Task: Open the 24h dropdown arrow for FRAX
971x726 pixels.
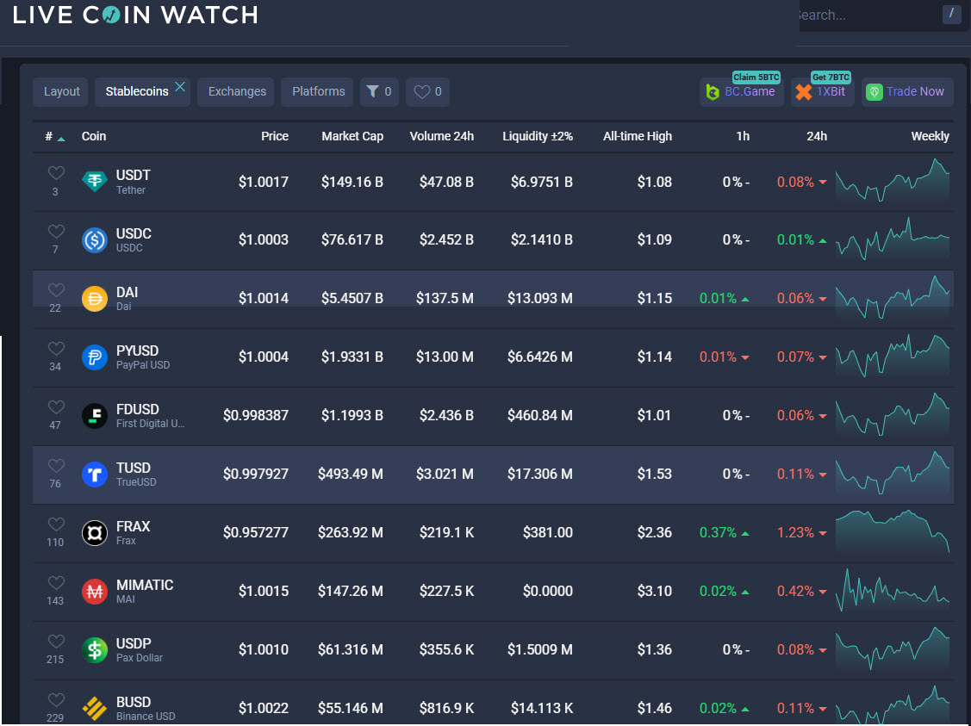Action: [x=824, y=532]
